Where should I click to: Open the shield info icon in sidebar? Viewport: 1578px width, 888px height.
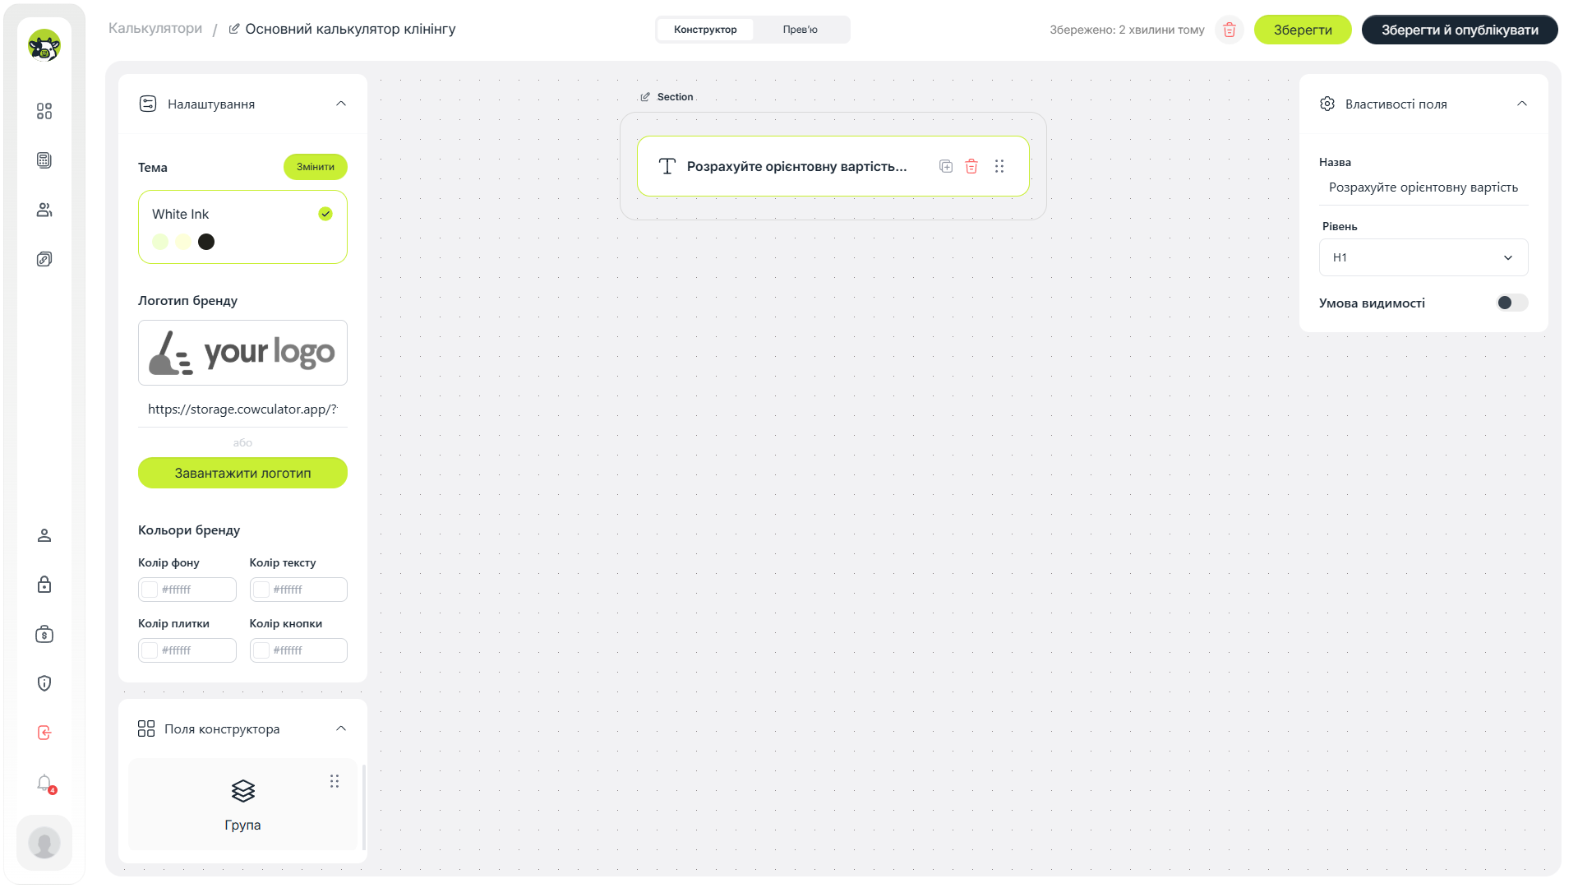44,683
